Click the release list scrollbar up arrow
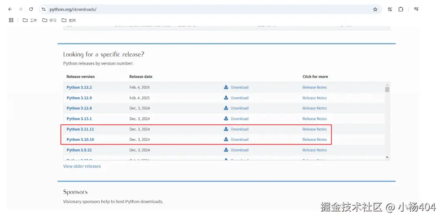This screenshot has width=443, height=220. click(x=387, y=85)
